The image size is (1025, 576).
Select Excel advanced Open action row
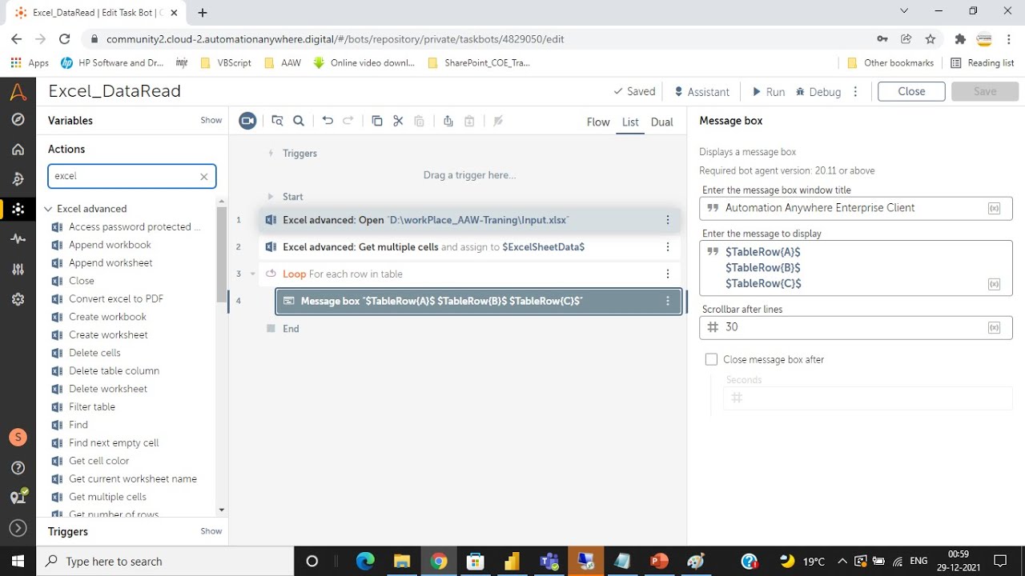point(470,220)
